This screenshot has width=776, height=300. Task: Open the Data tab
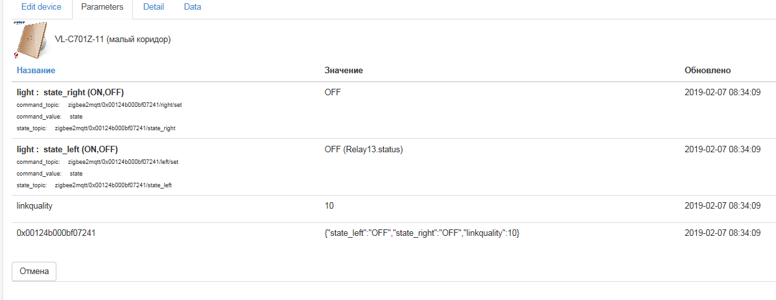click(192, 7)
